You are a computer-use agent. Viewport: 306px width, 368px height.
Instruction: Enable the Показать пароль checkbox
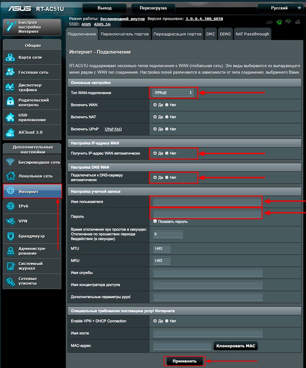point(155,221)
